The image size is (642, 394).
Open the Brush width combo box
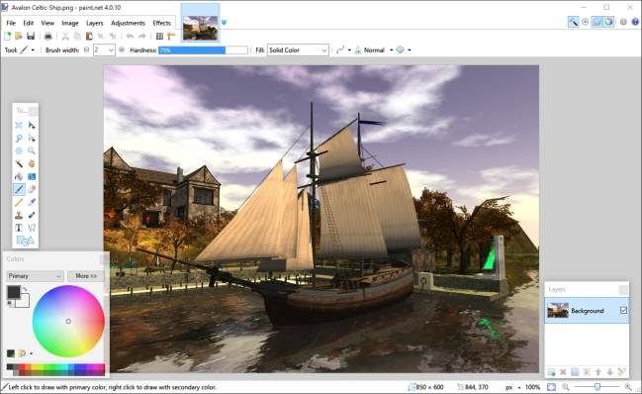pyautogui.click(x=104, y=49)
